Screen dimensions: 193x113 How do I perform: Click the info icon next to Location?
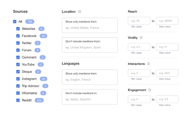click(x=80, y=12)
